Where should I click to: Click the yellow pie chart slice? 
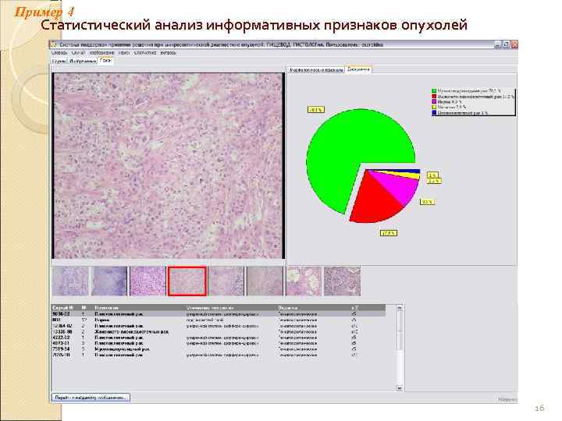pos(412,175)
